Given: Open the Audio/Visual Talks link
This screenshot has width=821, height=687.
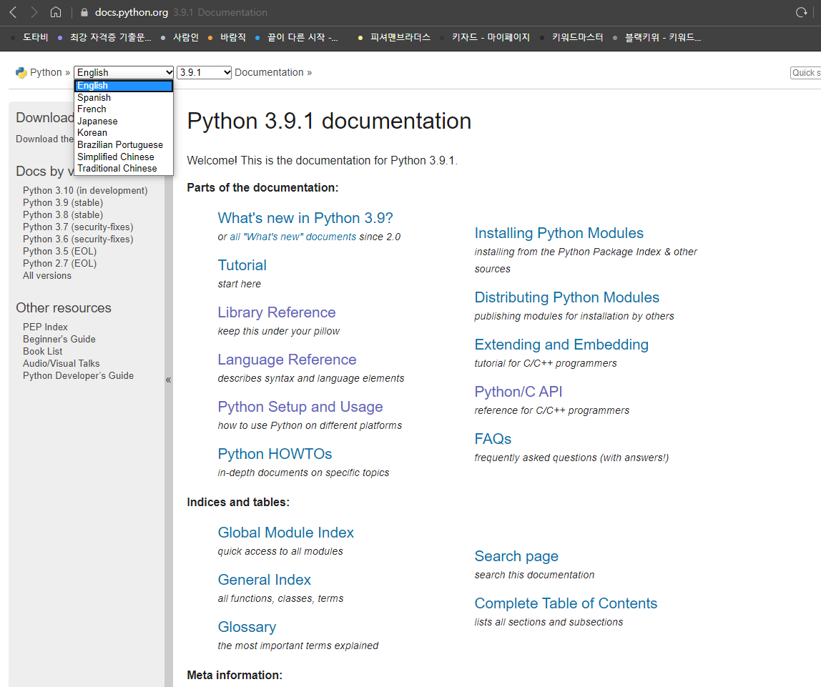Looking at the screenshot, I should tap(62, 364).
